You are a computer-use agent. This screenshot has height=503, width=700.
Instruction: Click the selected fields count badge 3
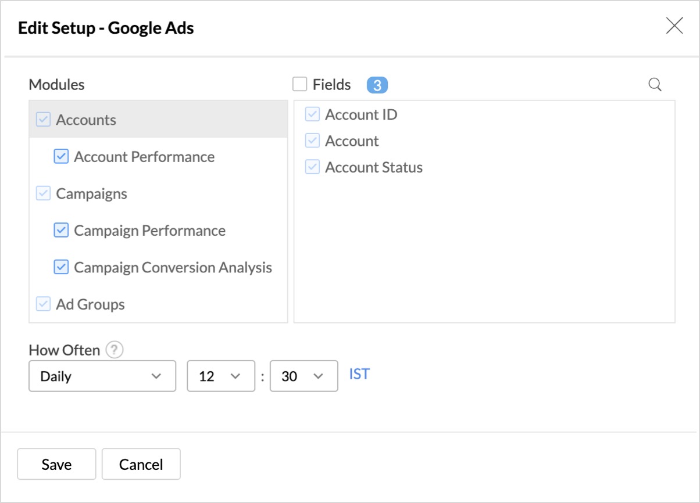tap(377, 85)
